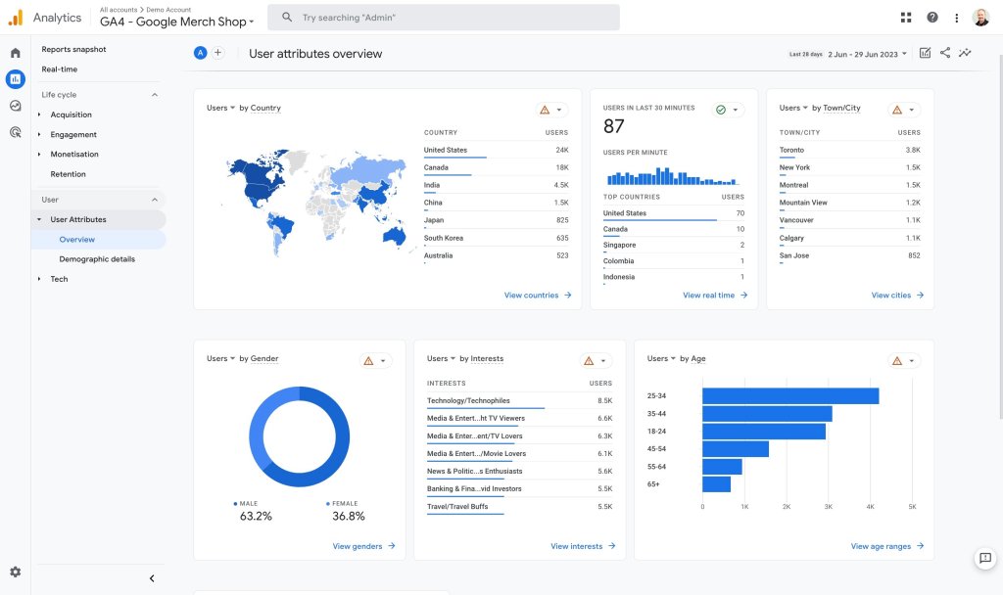The height and width of the screenshot is (595, 1003).
Task: Open the Home icon in left rail
Action: 16,53
